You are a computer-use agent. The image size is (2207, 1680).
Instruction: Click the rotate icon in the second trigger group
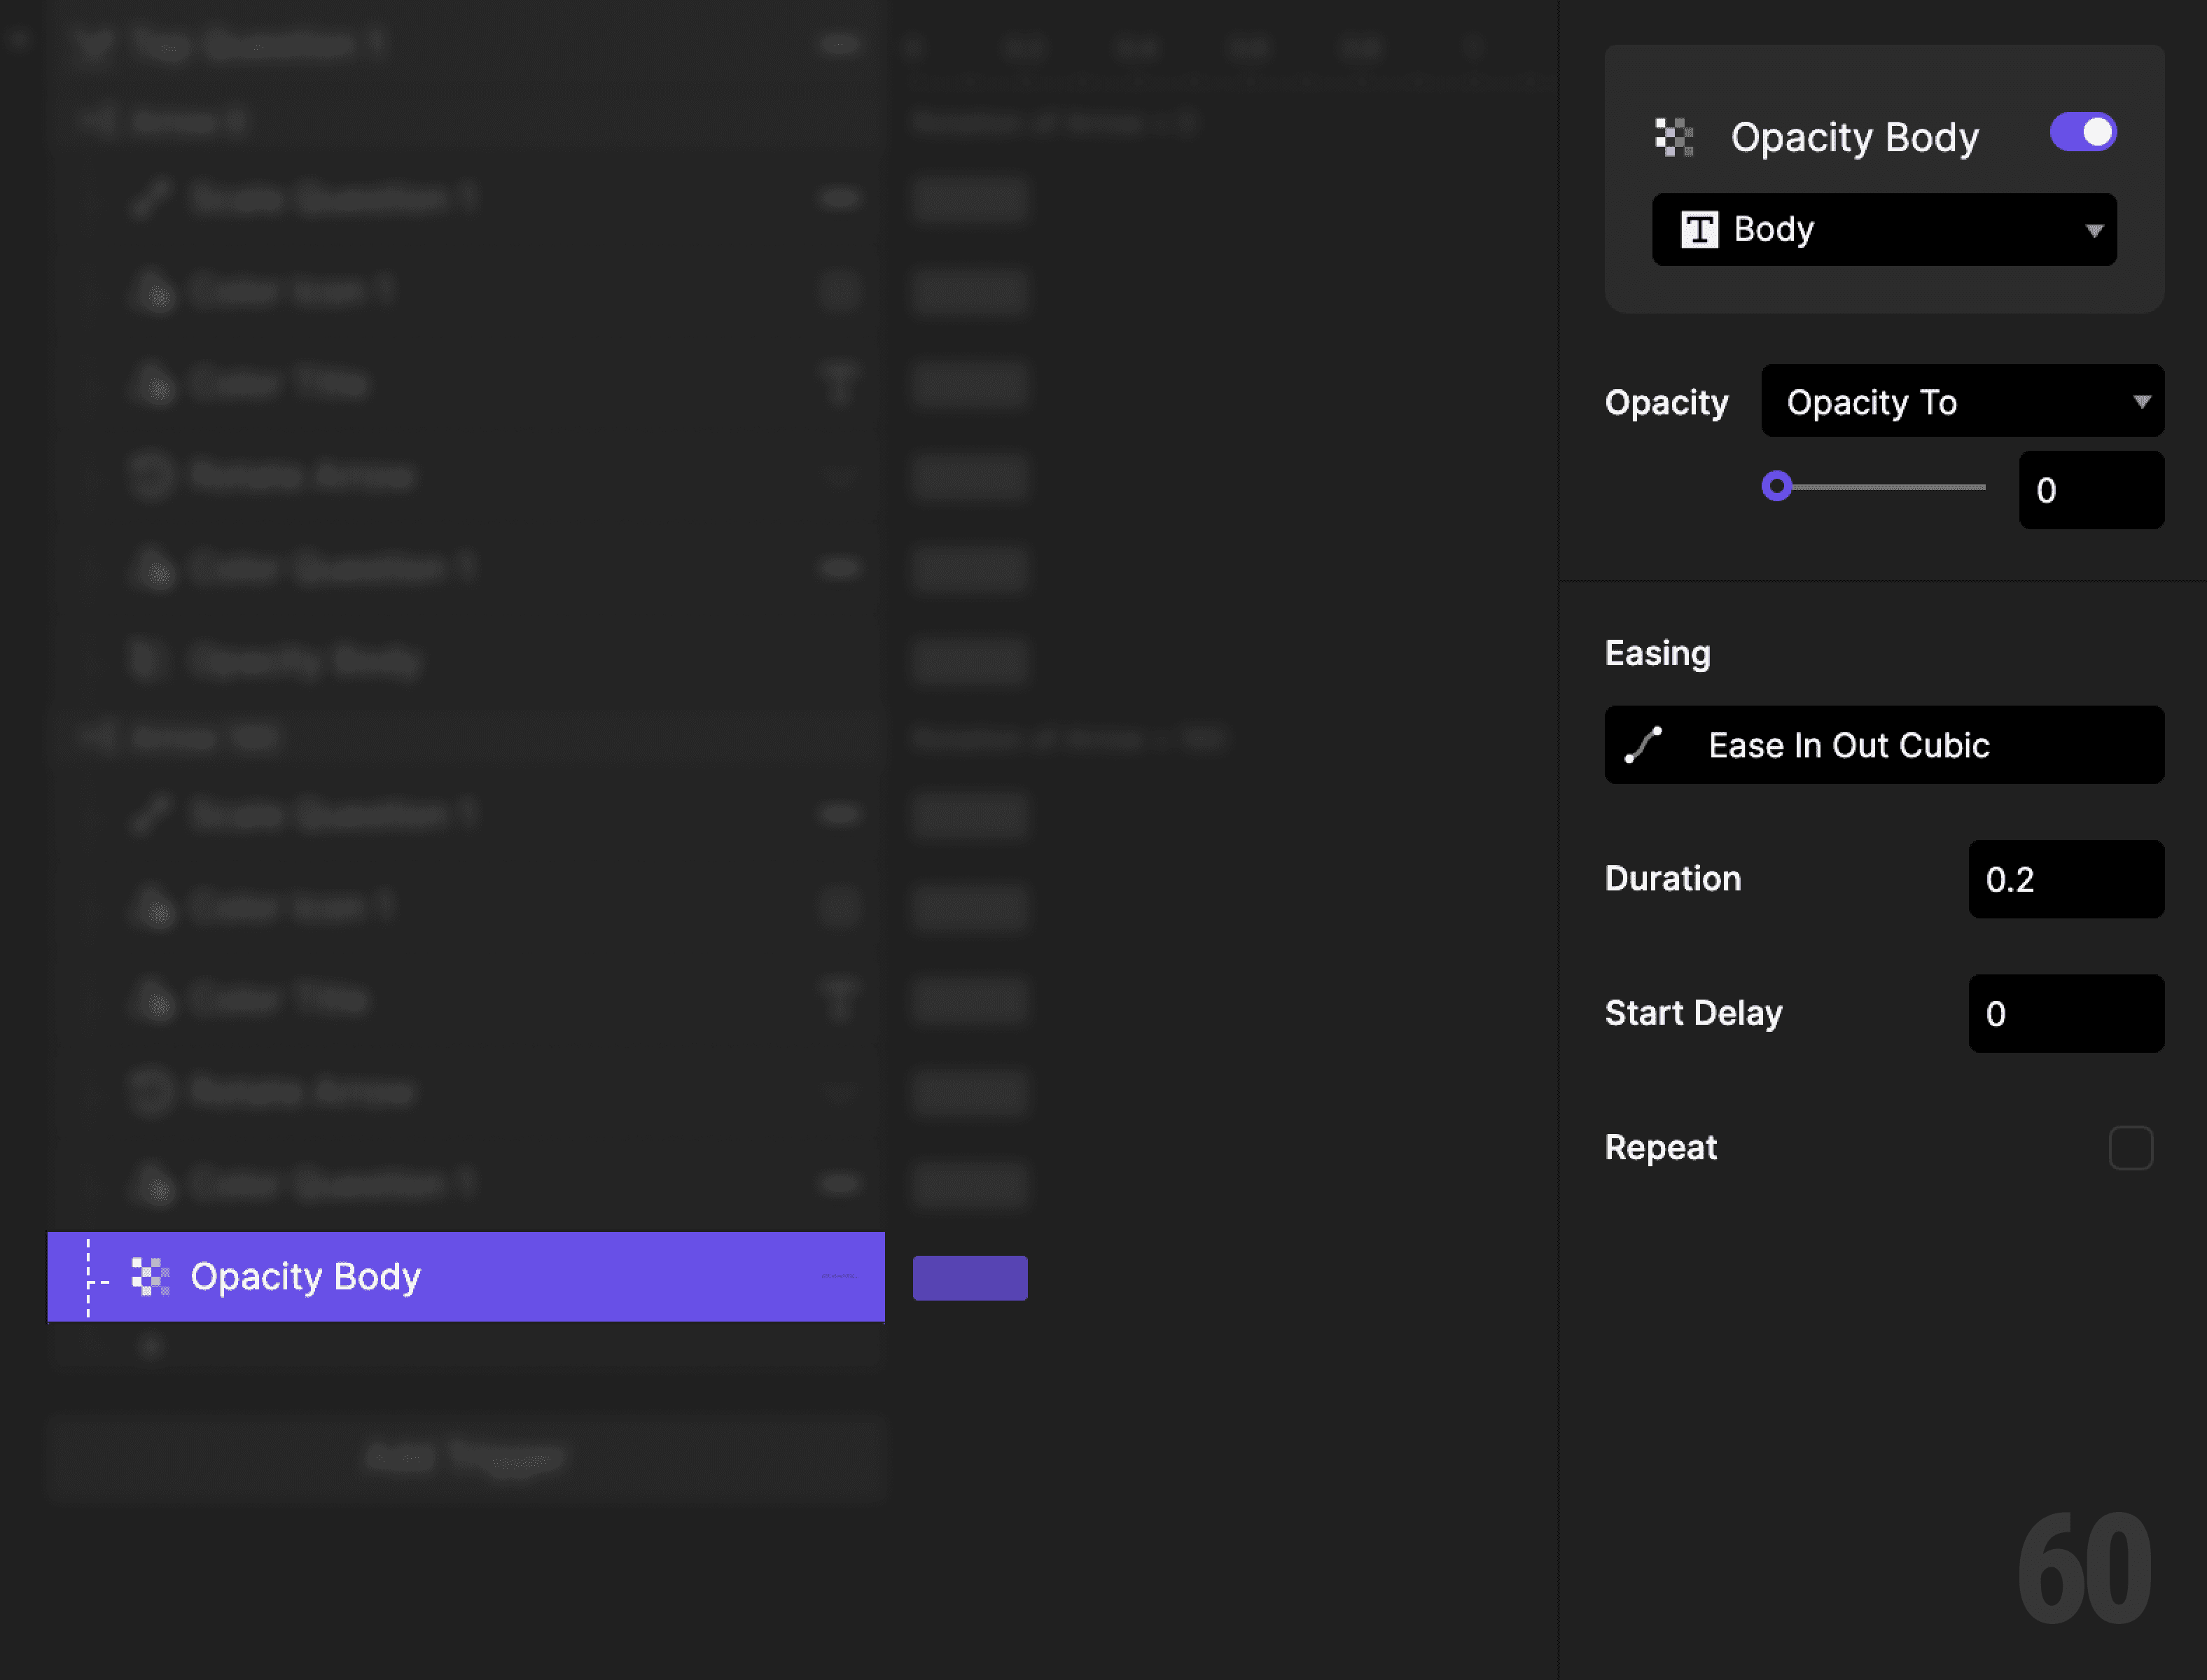pos(150,1091)
